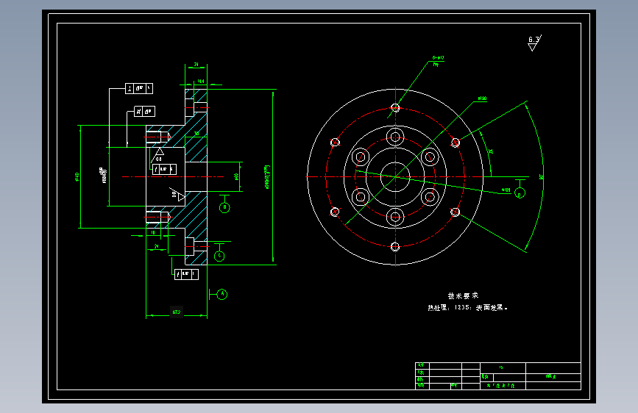Click the 67.2 overall width dimension
The width and height of the screenshot is (638, 413).
pyautogui.click(x=176, y=312)
